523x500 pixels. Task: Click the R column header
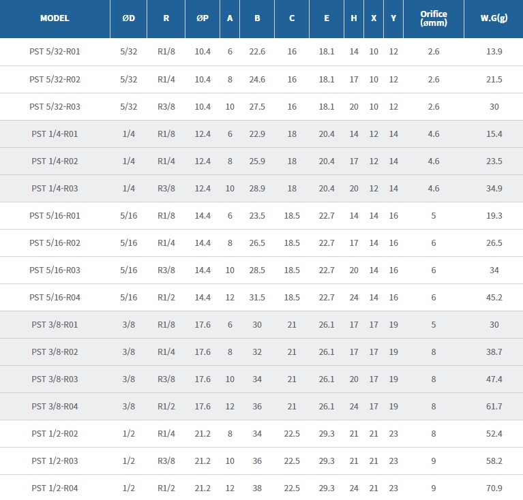[166, 18]
